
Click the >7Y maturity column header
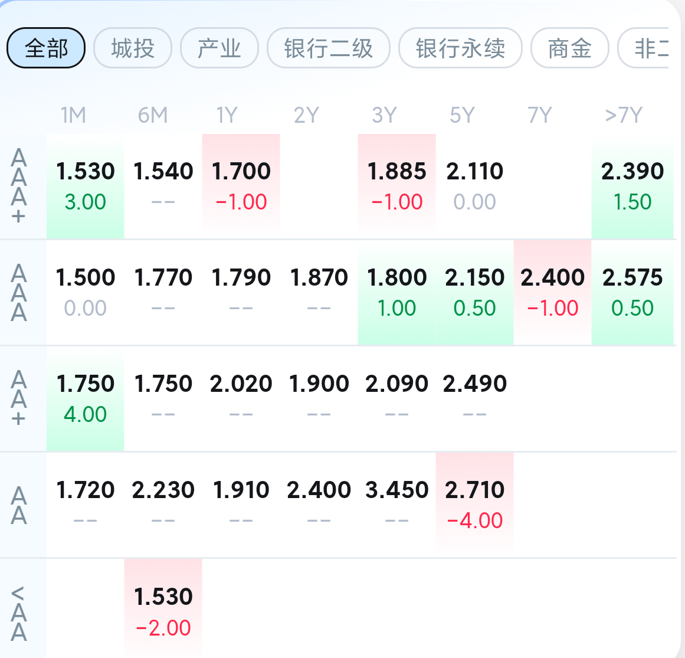point(624,115)
